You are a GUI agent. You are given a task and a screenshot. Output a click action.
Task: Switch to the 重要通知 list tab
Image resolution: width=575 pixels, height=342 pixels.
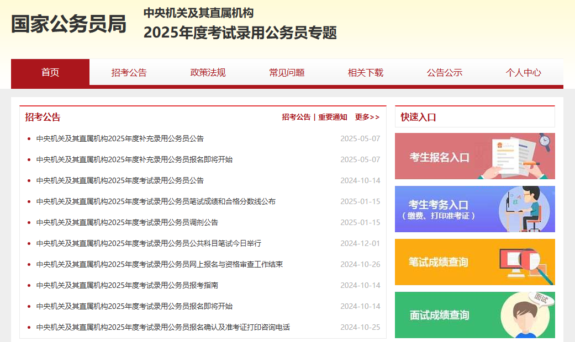(x=333, y=117)
